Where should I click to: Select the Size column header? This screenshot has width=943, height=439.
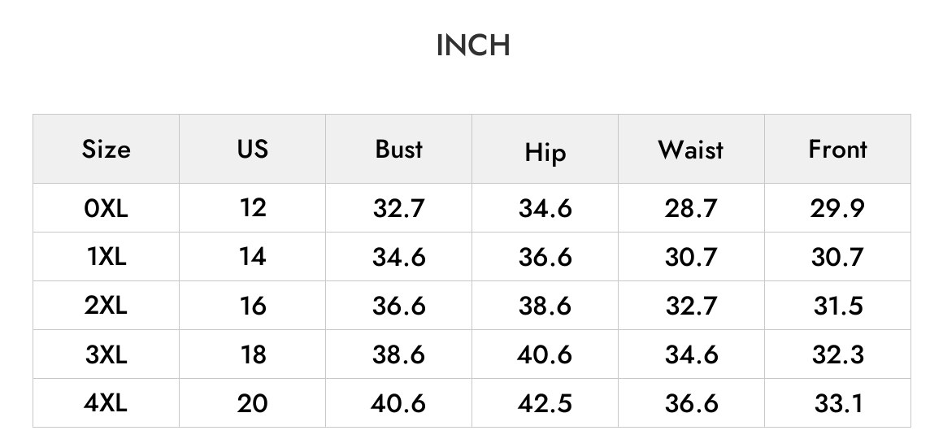pos(106,149)
